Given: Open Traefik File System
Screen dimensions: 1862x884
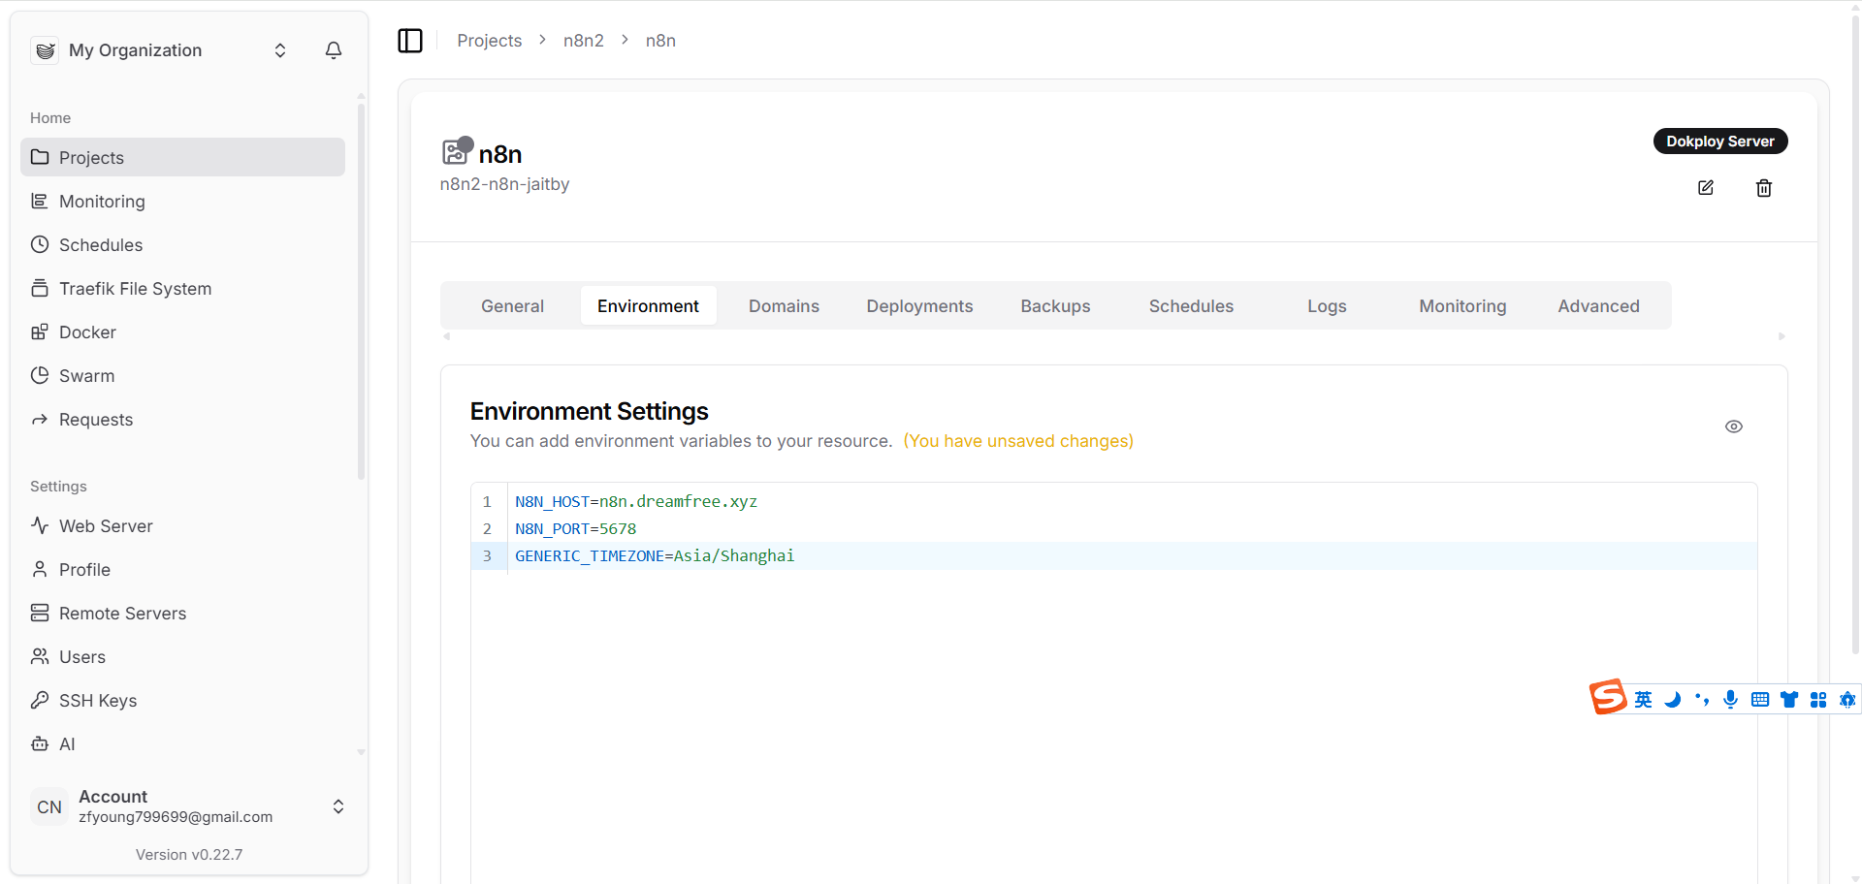Looking at the screenshot, I should tap(182, 288).
